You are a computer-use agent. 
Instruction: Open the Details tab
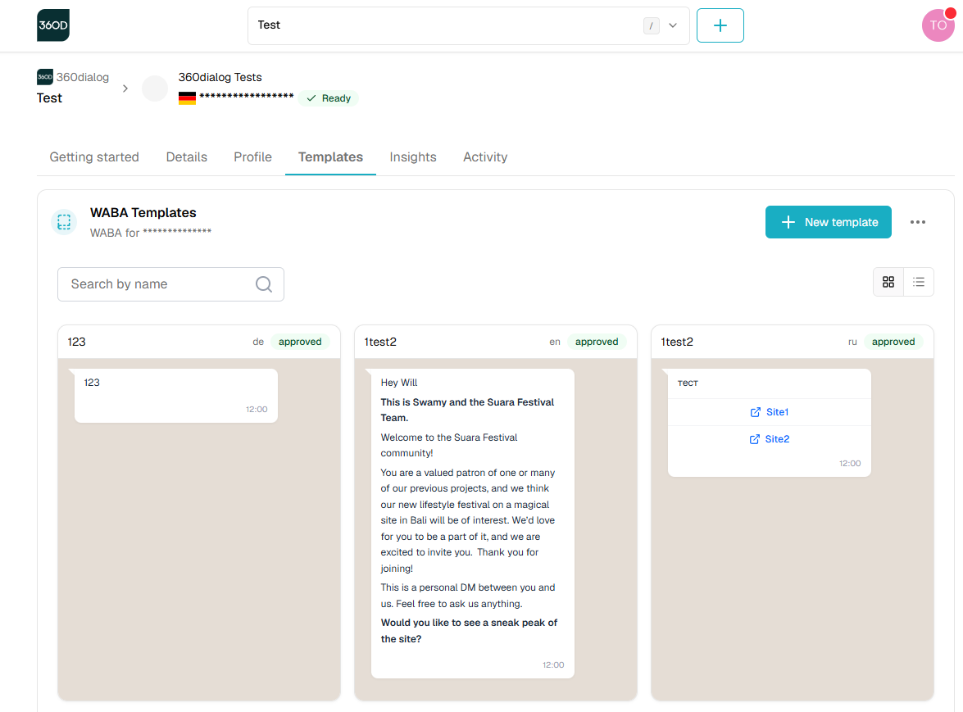click(x=187, y=157)
